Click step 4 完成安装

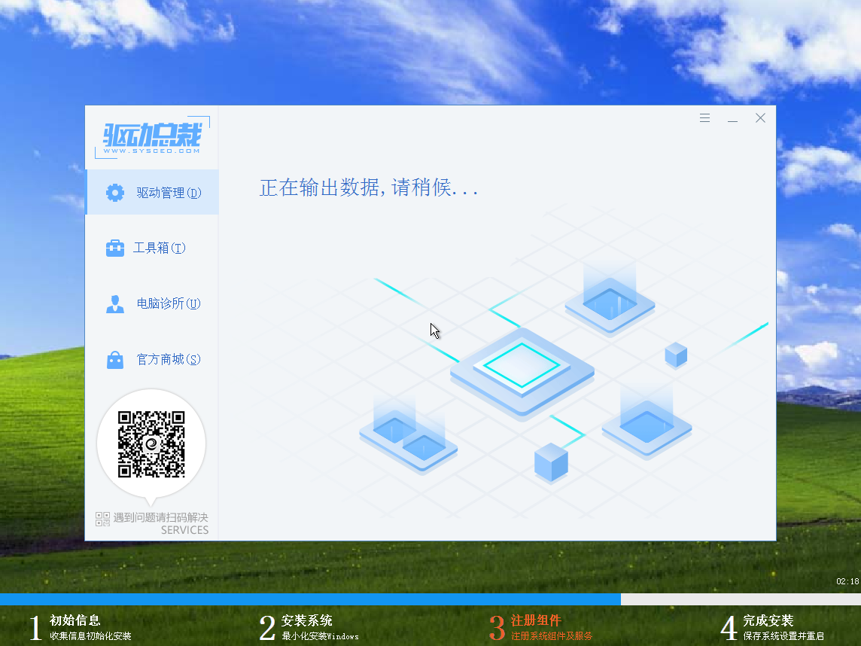point(768,620)
